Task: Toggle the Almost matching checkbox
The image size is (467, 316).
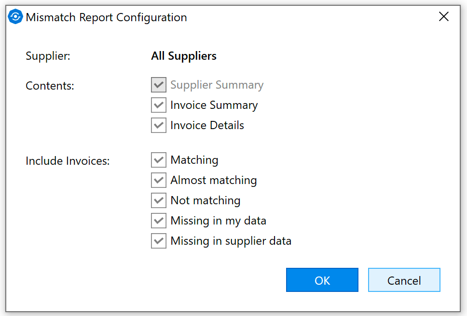Action: [159, 181]
